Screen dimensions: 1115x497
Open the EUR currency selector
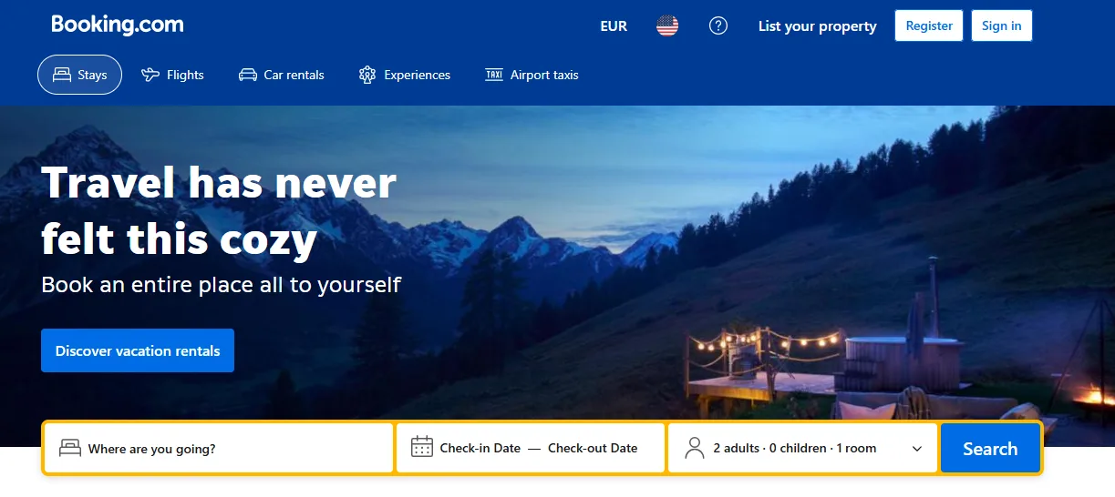(614, 26)
